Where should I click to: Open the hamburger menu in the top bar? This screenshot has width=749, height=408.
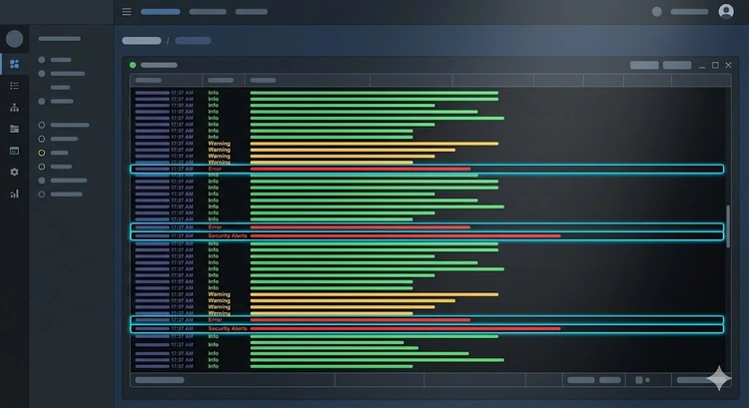pos(127,11)
